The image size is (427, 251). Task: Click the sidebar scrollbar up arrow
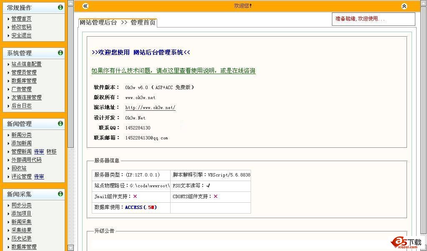(71, 3)
